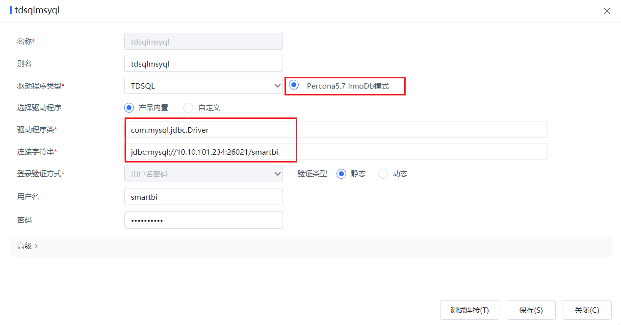The width and height of the screenshot is (621, 325).
Task: Choose 产品内置 driver option
Action: tap(129, 108)
